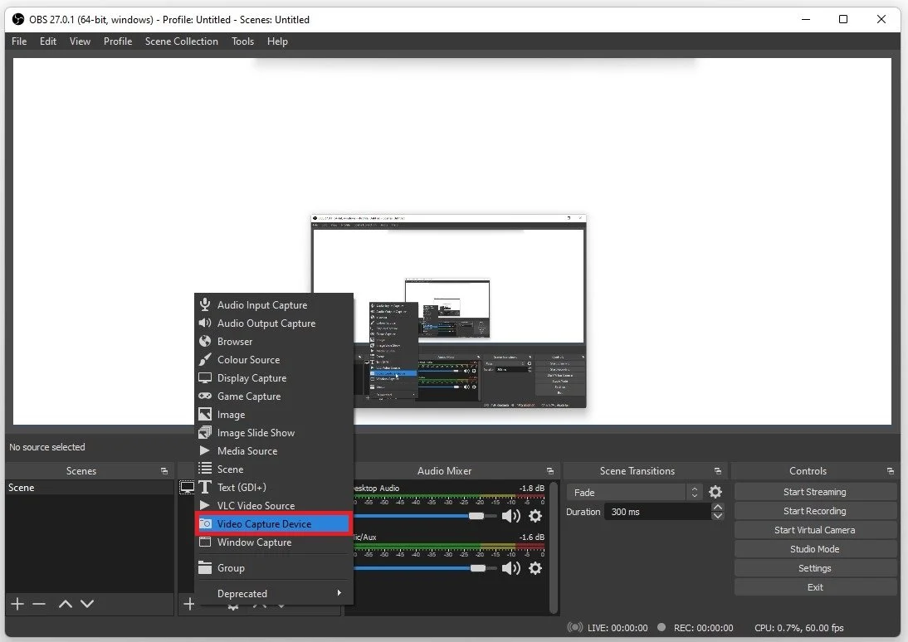Image resolution: width=908 pixels, height=642 pixels.
Task: Pick Colour Source in the menu
Action: tap(273, 359)
